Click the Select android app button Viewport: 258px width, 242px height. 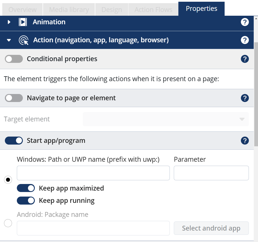[211, 228]
